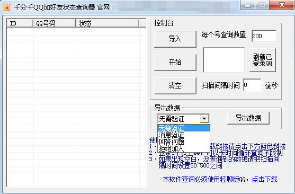295x194 pixels.
Task: Clear the list with 清空 button
Action: coord(175,86)
